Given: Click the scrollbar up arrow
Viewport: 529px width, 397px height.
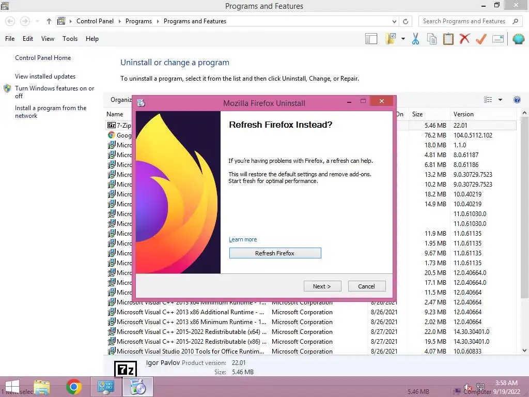Looking at the screenshot, I should click(x=524, y=113).
